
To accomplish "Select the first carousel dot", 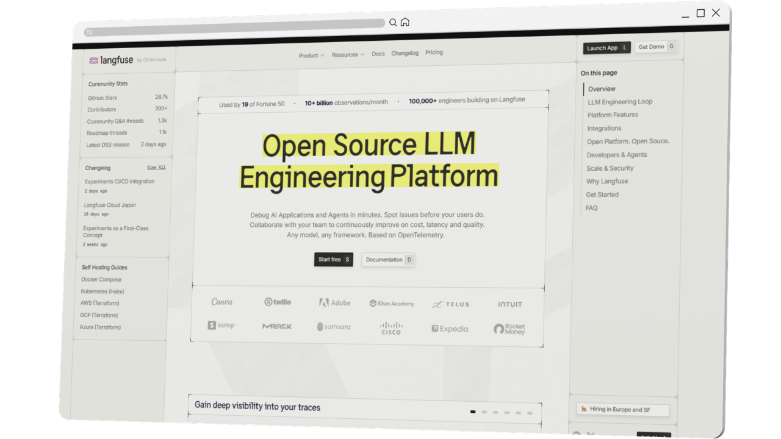I will coord(473,412).
